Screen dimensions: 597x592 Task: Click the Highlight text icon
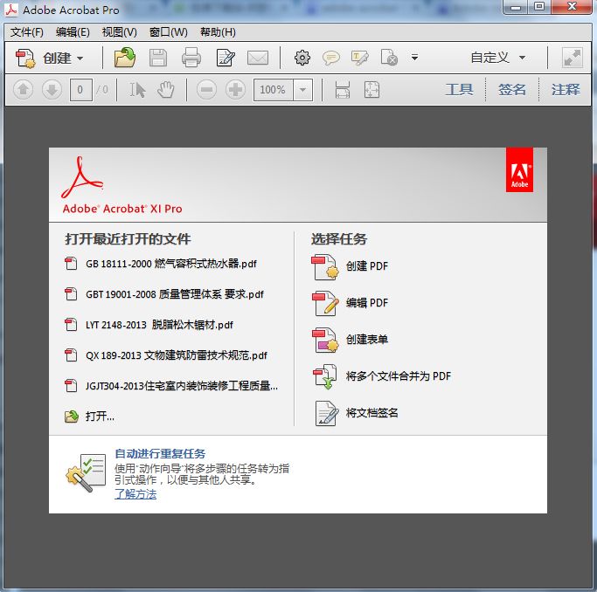tap(360, 58)
